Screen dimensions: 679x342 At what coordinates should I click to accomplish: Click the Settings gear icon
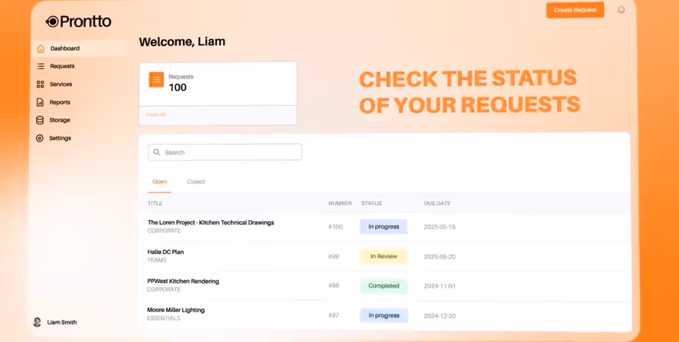point(39,138)
